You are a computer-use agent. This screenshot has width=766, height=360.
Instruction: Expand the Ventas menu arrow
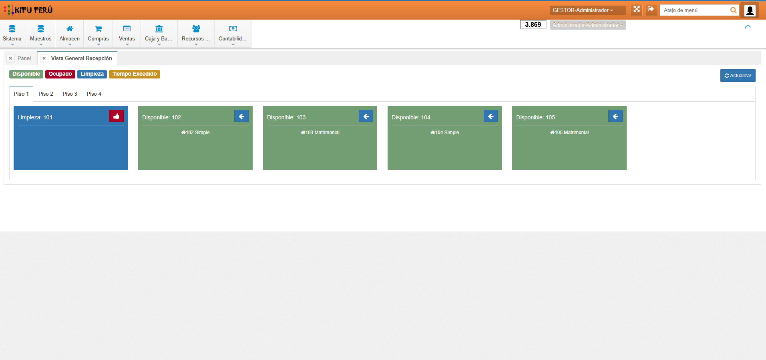pos(127,44)
